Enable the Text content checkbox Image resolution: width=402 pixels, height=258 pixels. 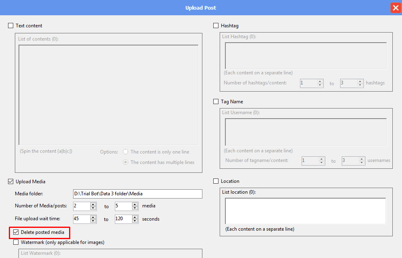[11, 26]
